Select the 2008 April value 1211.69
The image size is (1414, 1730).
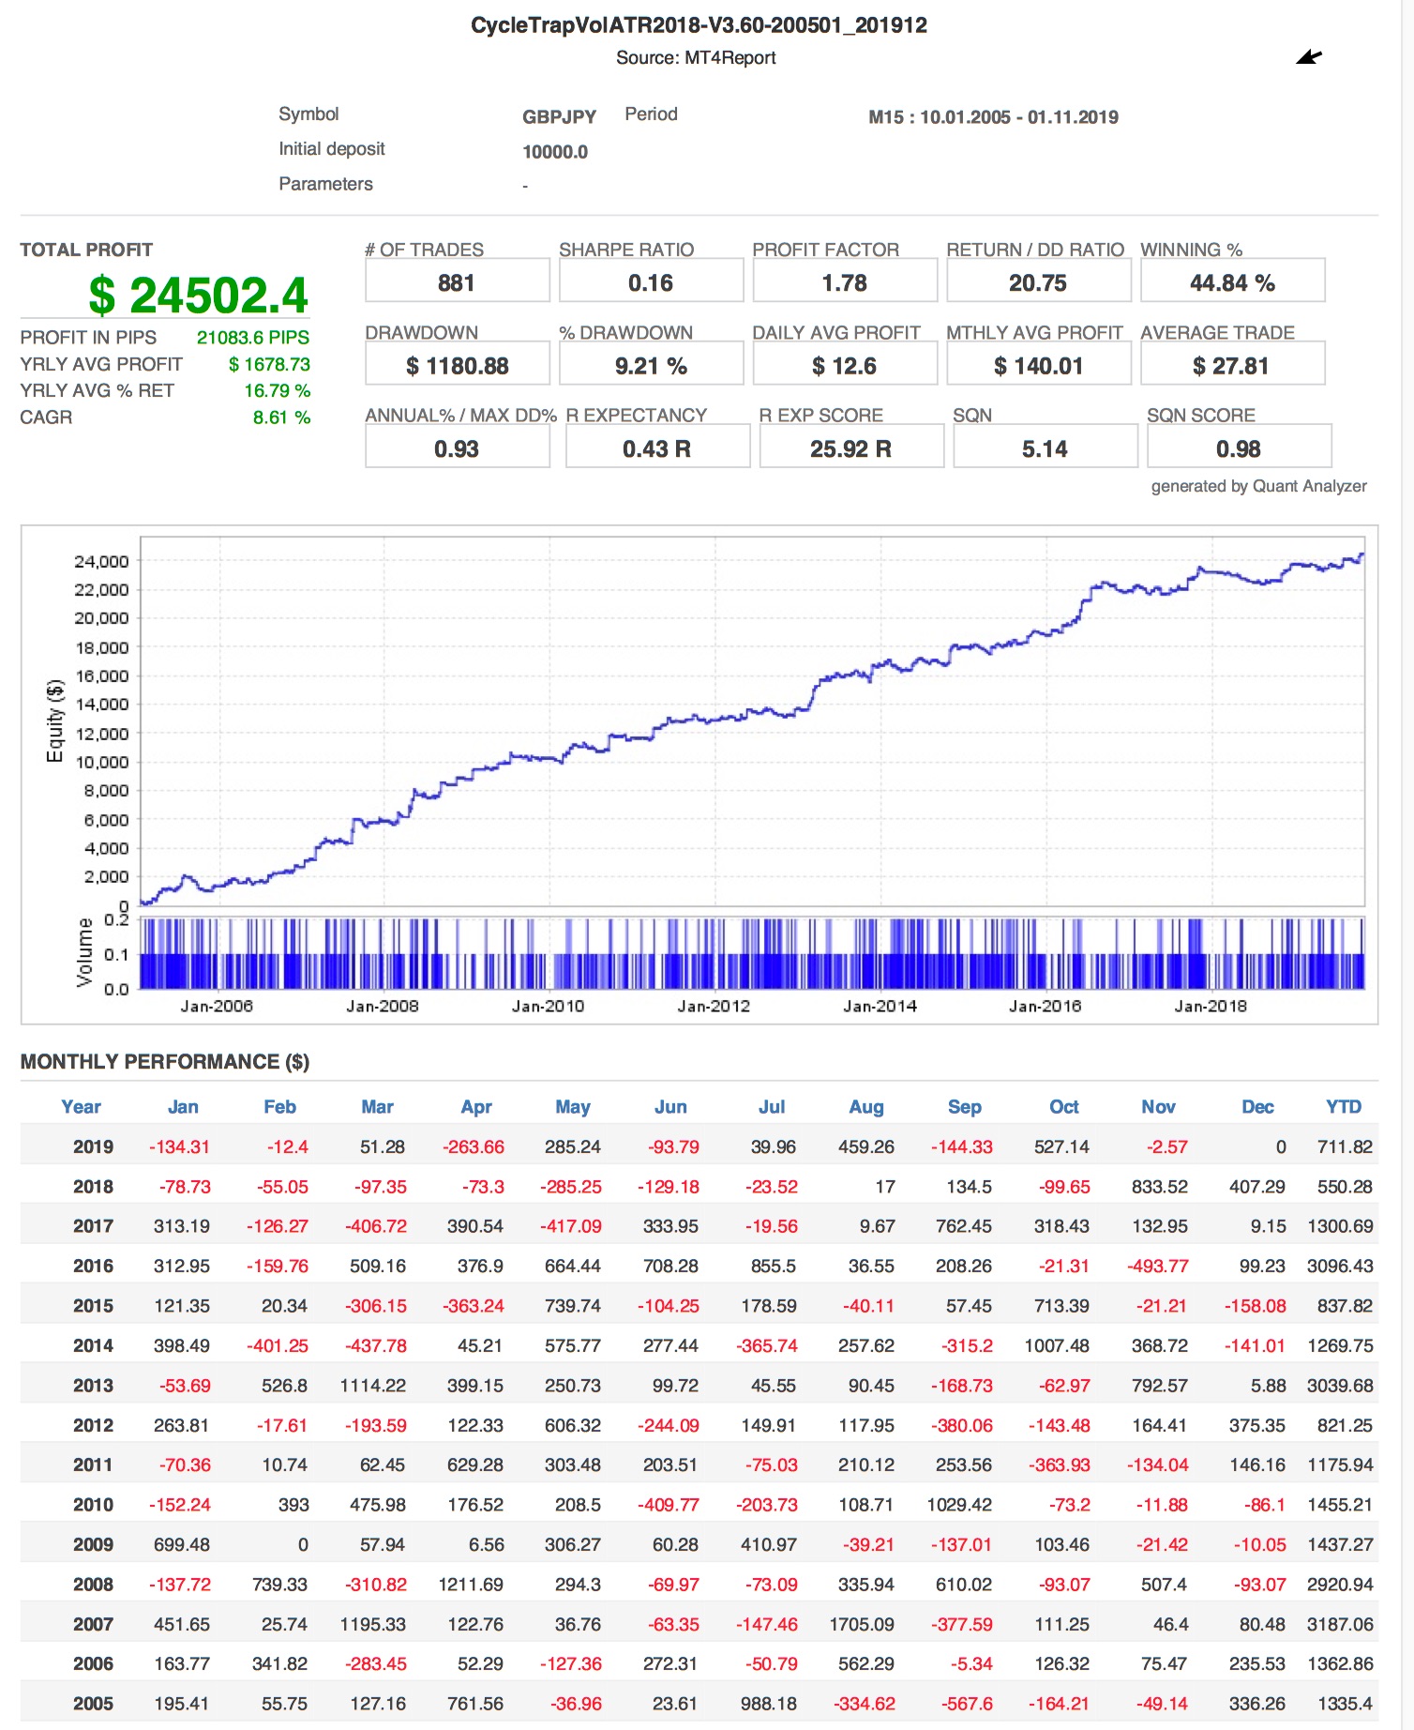pos(471,1584)
